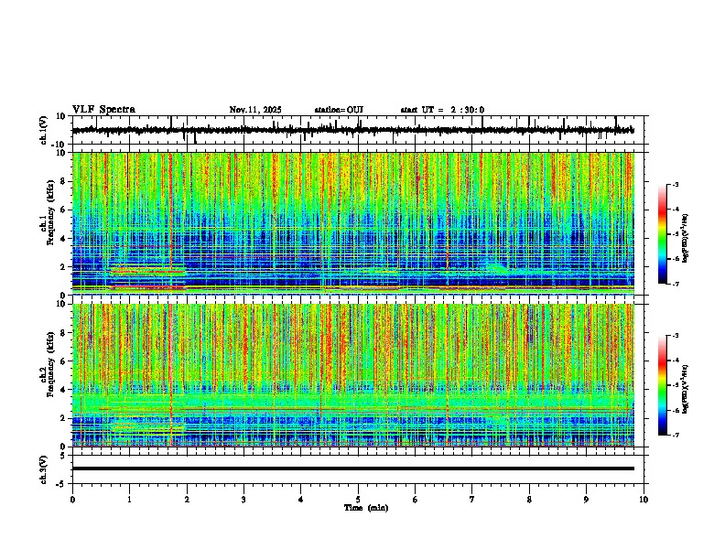Click the "VLF Spectra" plot title
The image size is (725, 560).
click(x=103, y=110)
